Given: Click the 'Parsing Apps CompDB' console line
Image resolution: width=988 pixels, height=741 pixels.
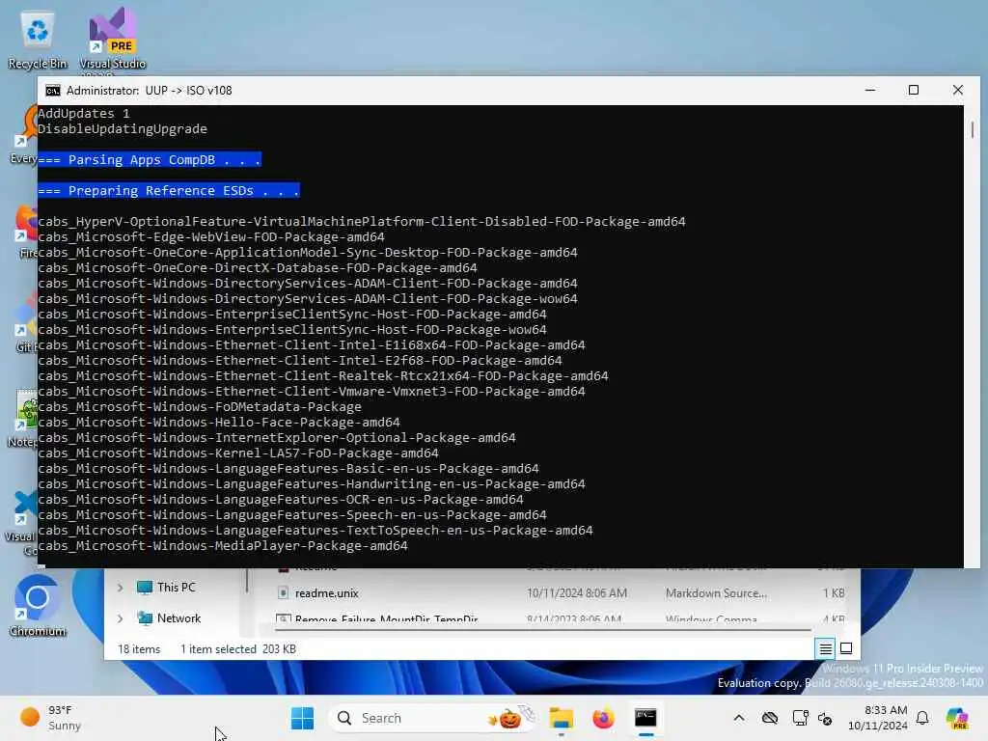Looking at the screenshot, I should pyautogui.click(x=150, y=159).
